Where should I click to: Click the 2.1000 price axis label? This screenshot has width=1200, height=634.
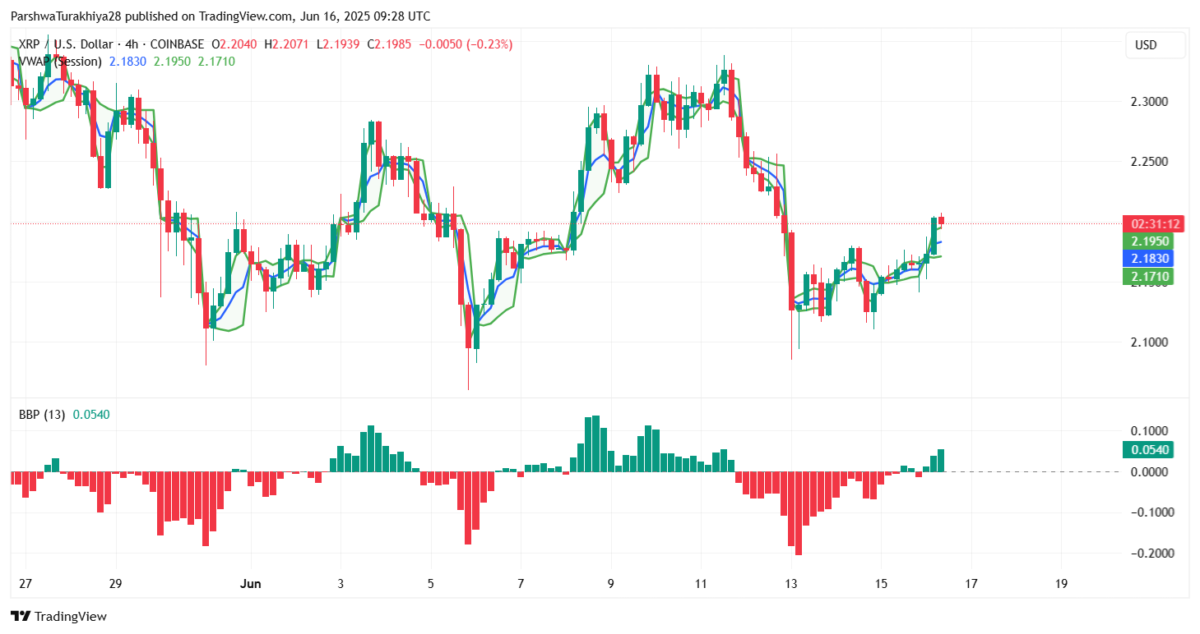pyautogui.click(x=1149, y=342)
